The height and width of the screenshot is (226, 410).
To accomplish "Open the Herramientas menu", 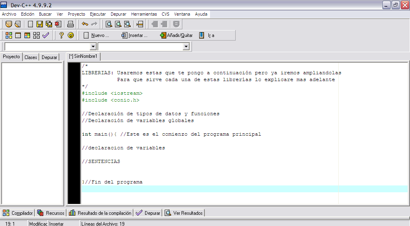I will pyautogui.click(x=144, y=14).
